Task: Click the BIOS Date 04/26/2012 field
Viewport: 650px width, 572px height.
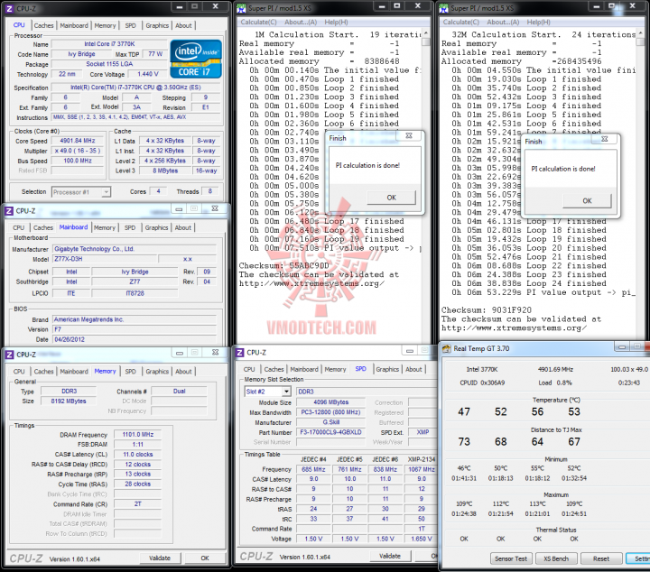Action: pyautogui.click(x=135, y=339)
